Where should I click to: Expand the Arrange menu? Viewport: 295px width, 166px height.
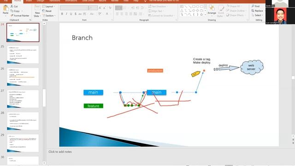[212, 10]
